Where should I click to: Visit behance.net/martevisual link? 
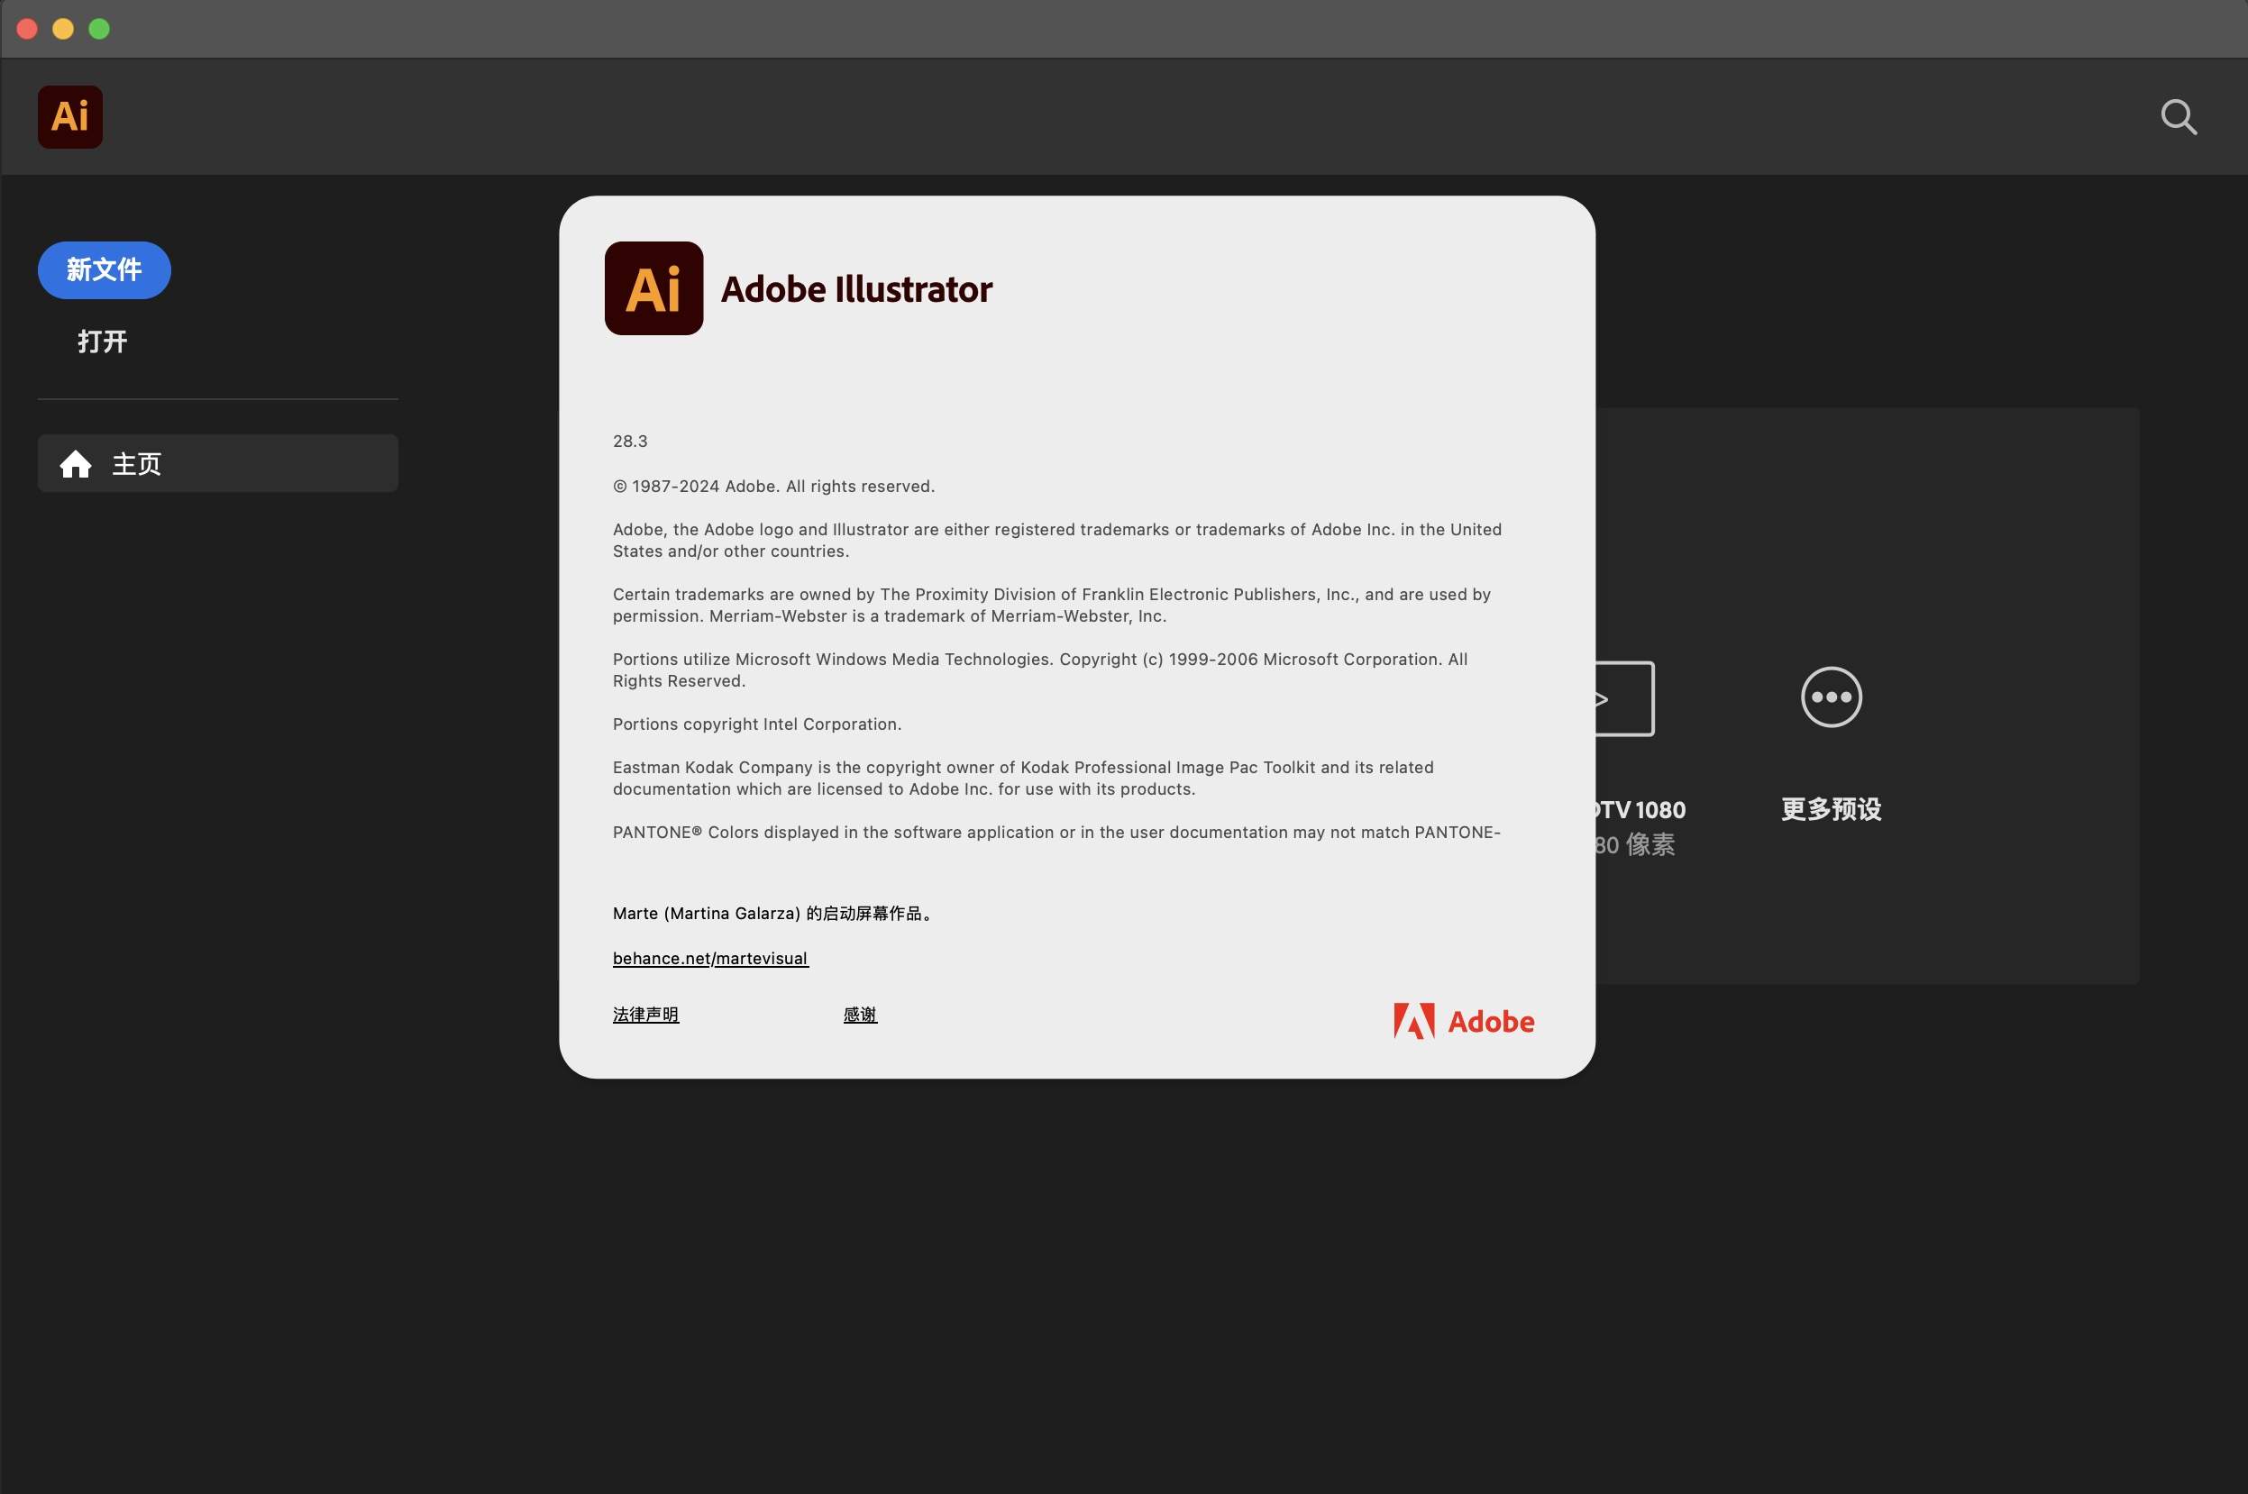point(710,958)
